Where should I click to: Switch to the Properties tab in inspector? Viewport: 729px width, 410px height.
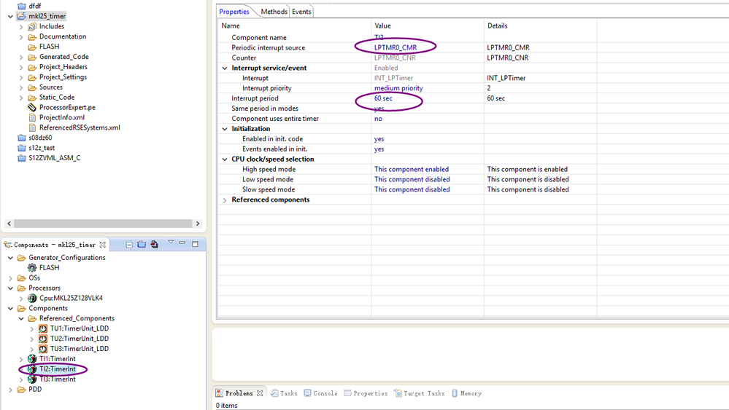[x=234, y=12]
